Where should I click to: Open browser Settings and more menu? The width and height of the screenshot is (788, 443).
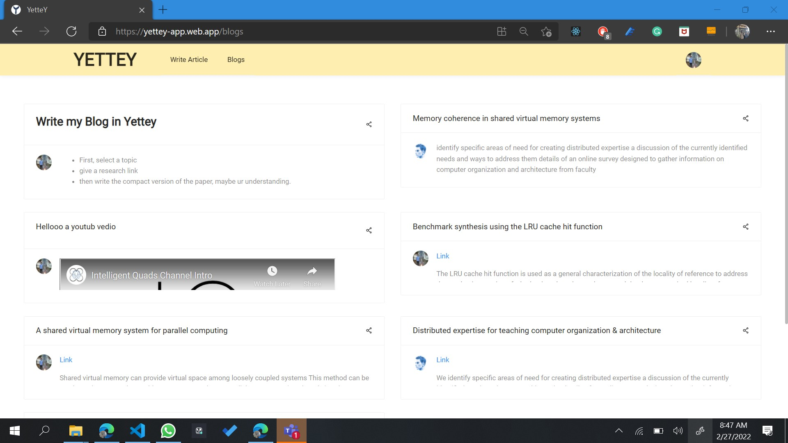(770, 32)
